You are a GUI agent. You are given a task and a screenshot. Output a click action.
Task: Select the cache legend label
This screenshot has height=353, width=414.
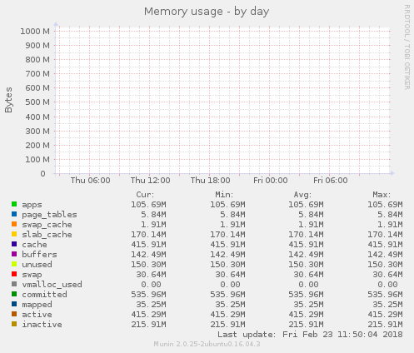coord(34,245)
